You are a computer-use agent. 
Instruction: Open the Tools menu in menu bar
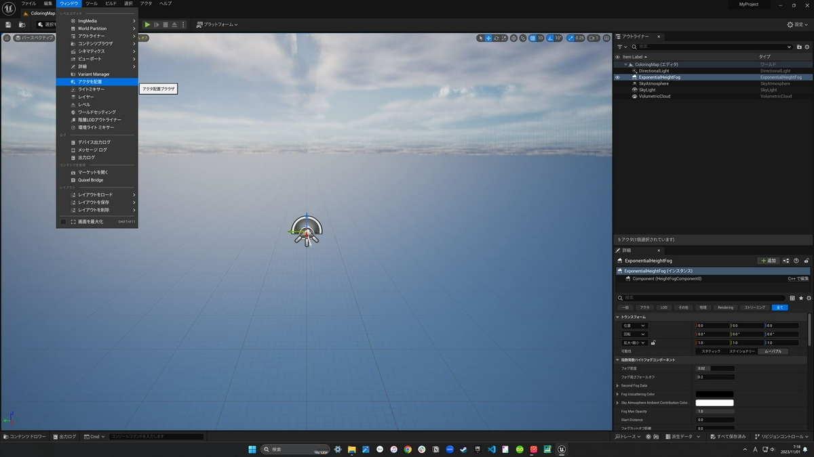(x=92, y=3)
